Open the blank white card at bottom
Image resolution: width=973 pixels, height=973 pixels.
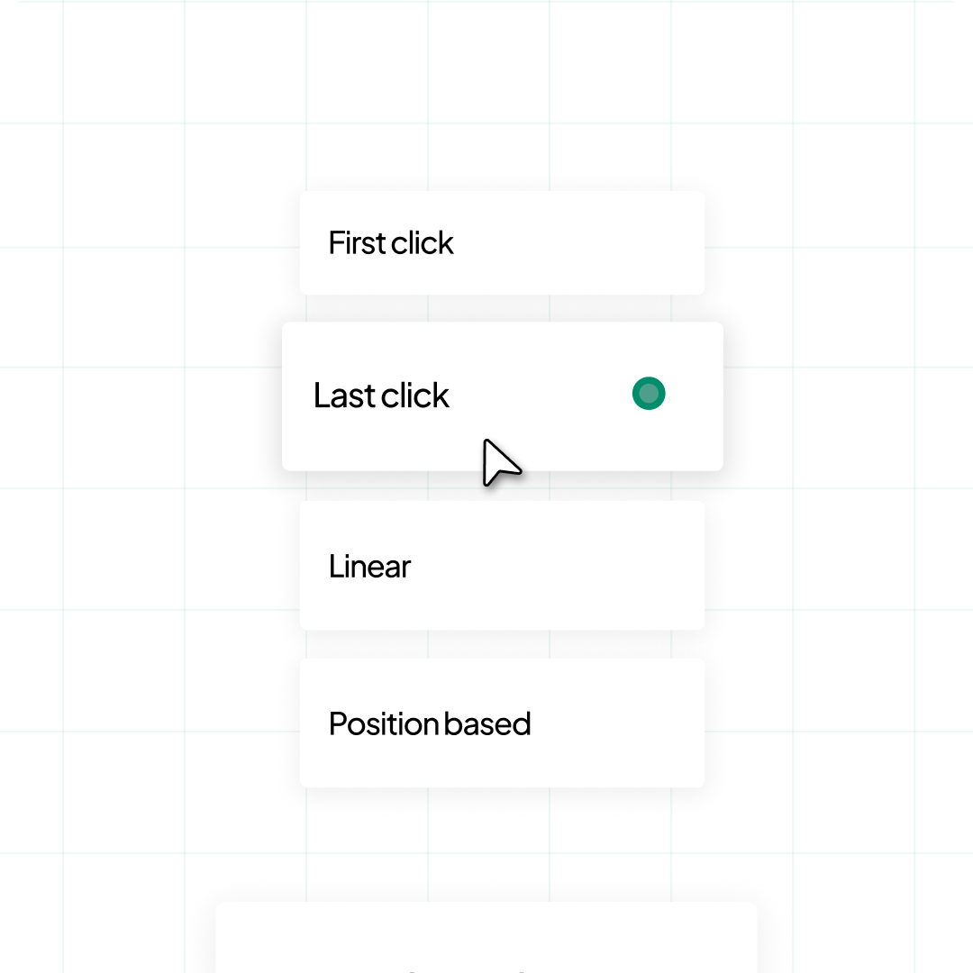pos(486,937)
